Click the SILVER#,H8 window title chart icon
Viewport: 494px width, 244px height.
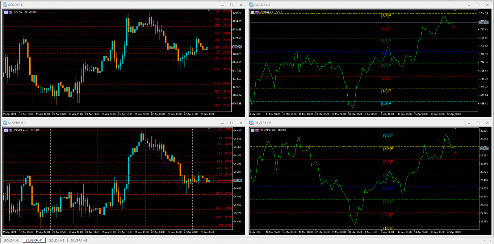(251, 123)
